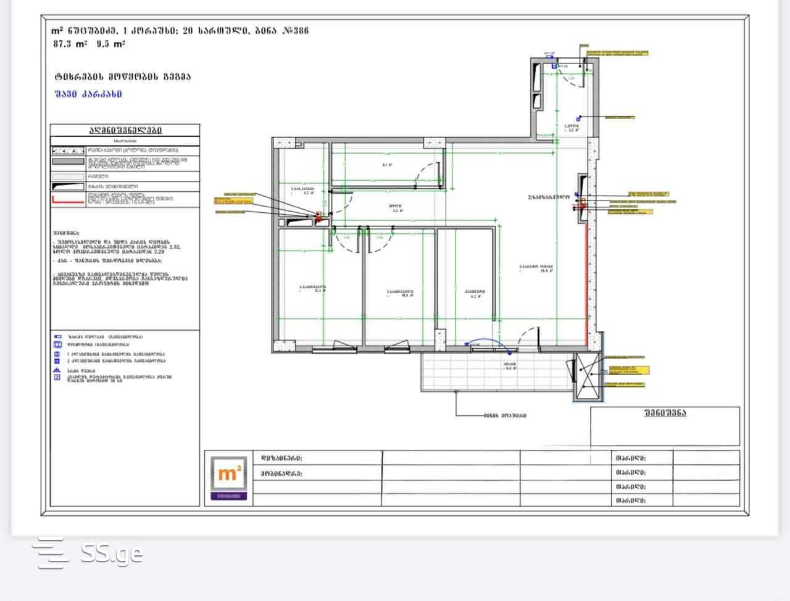Click the light gray legend swatch
This screenshot has height=601, width=790.
[x=68, y=176]
